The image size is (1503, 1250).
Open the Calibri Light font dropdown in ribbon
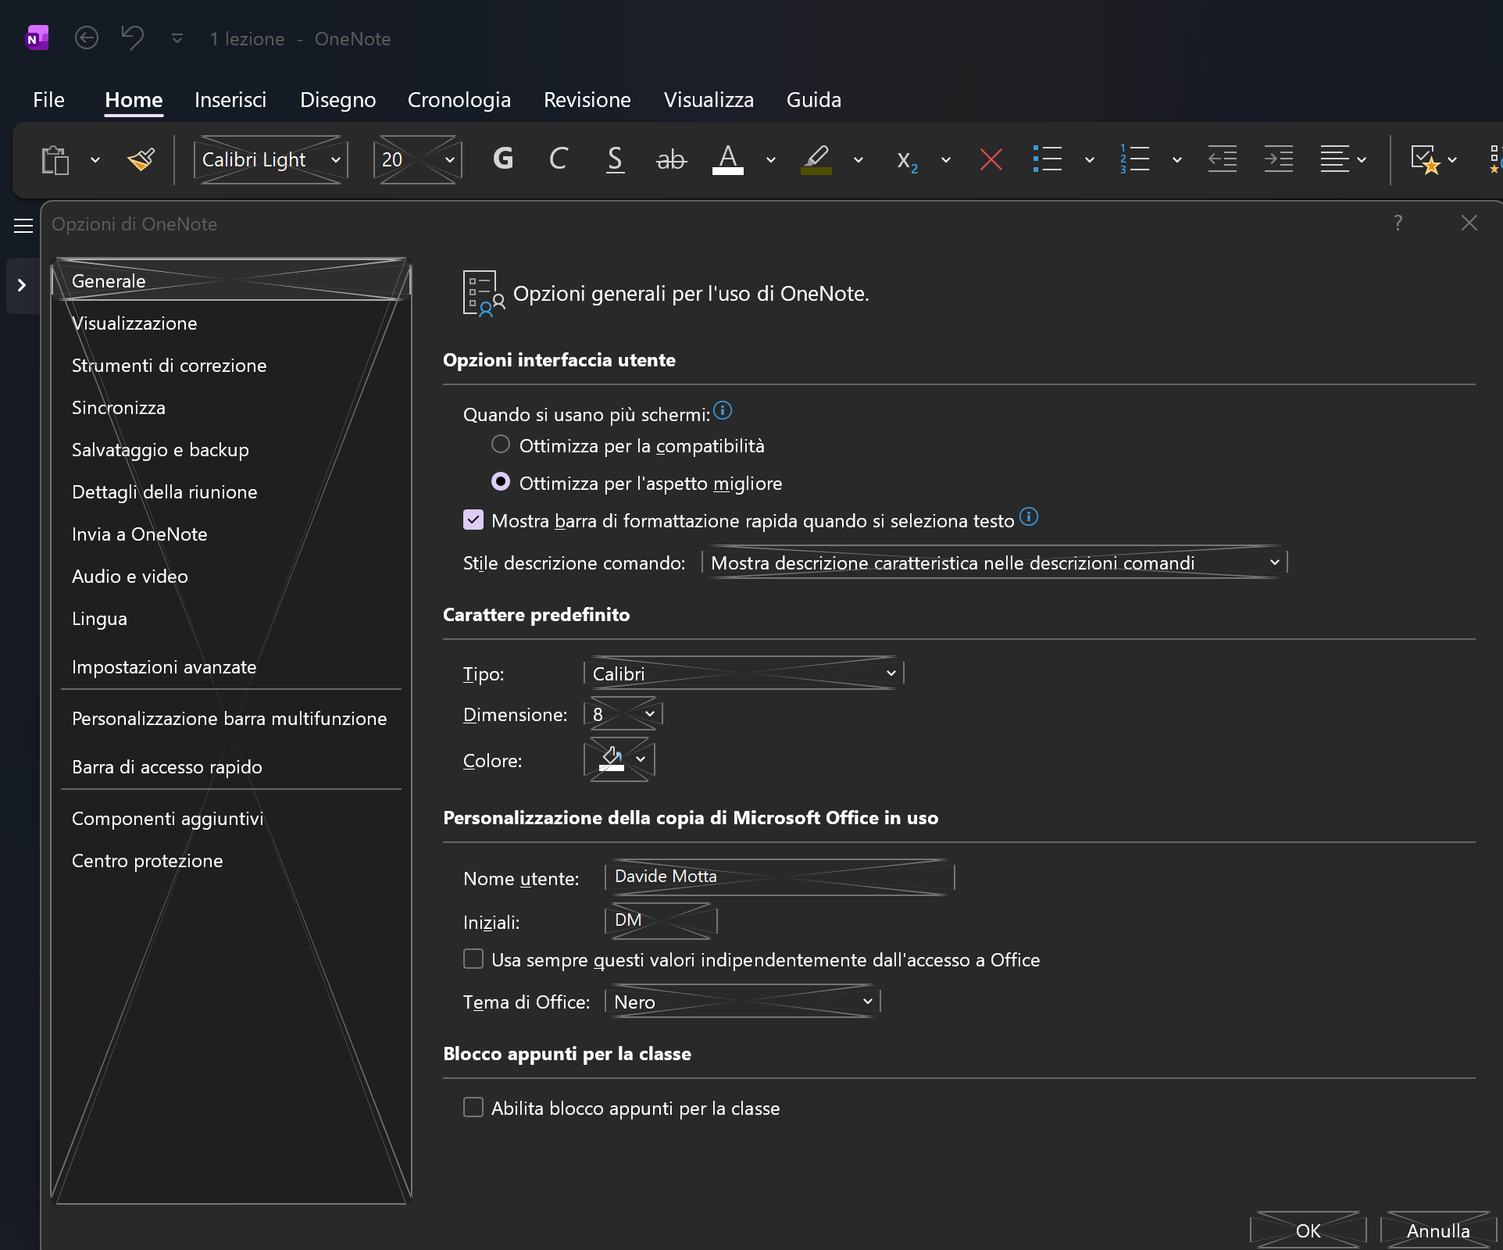coord(270,160)
